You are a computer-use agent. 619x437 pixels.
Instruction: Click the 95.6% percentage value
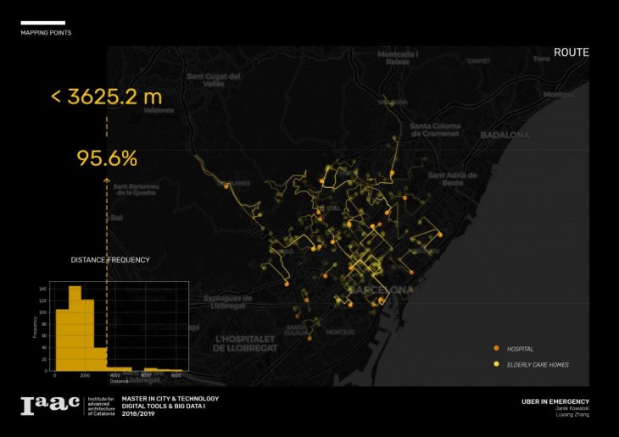(x=107, y=158)
